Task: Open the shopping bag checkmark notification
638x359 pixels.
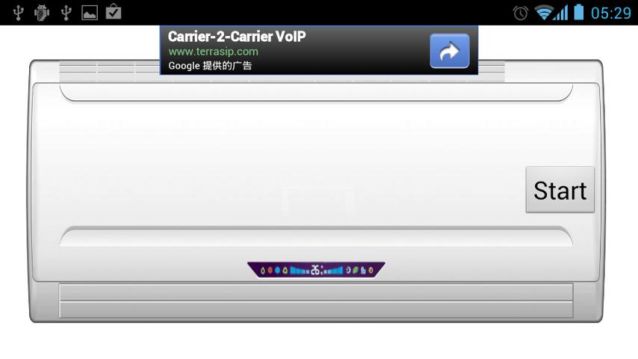Action: click(x=114, y=12)
